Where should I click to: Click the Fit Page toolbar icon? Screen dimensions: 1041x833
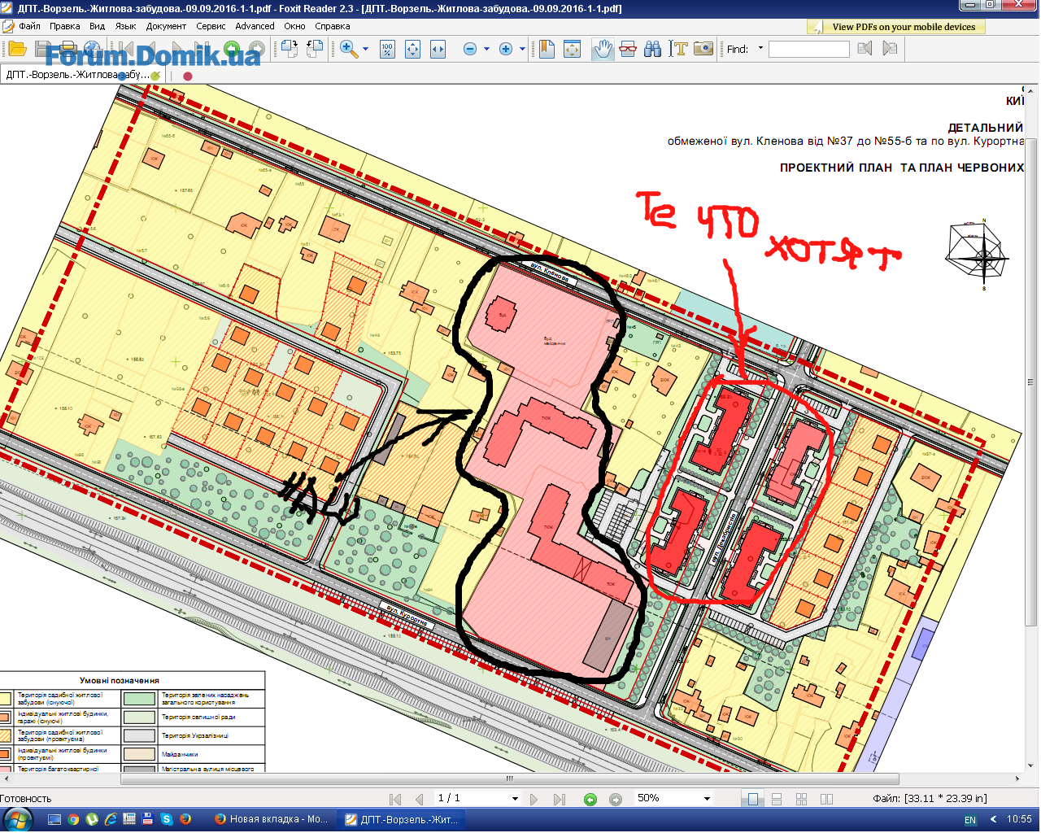412,49
